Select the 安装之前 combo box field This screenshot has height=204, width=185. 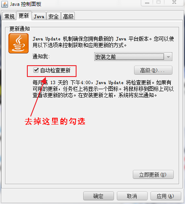pos(133,57)
